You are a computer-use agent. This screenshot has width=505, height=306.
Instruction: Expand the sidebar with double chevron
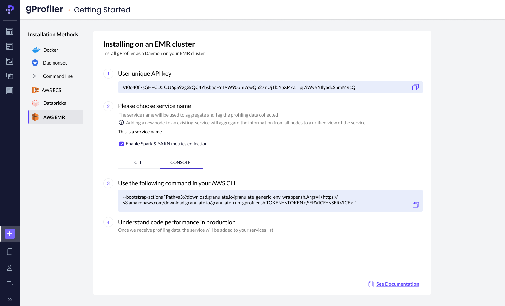pos(10,300)
